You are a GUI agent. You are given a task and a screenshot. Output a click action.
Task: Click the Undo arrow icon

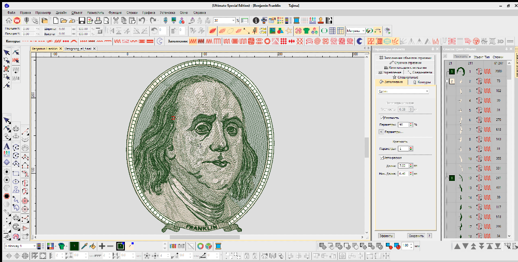click(x=142, y=21)
